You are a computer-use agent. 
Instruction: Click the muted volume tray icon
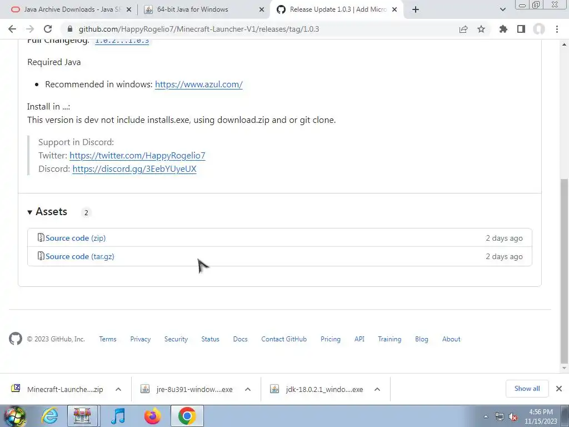pos(513,417)
